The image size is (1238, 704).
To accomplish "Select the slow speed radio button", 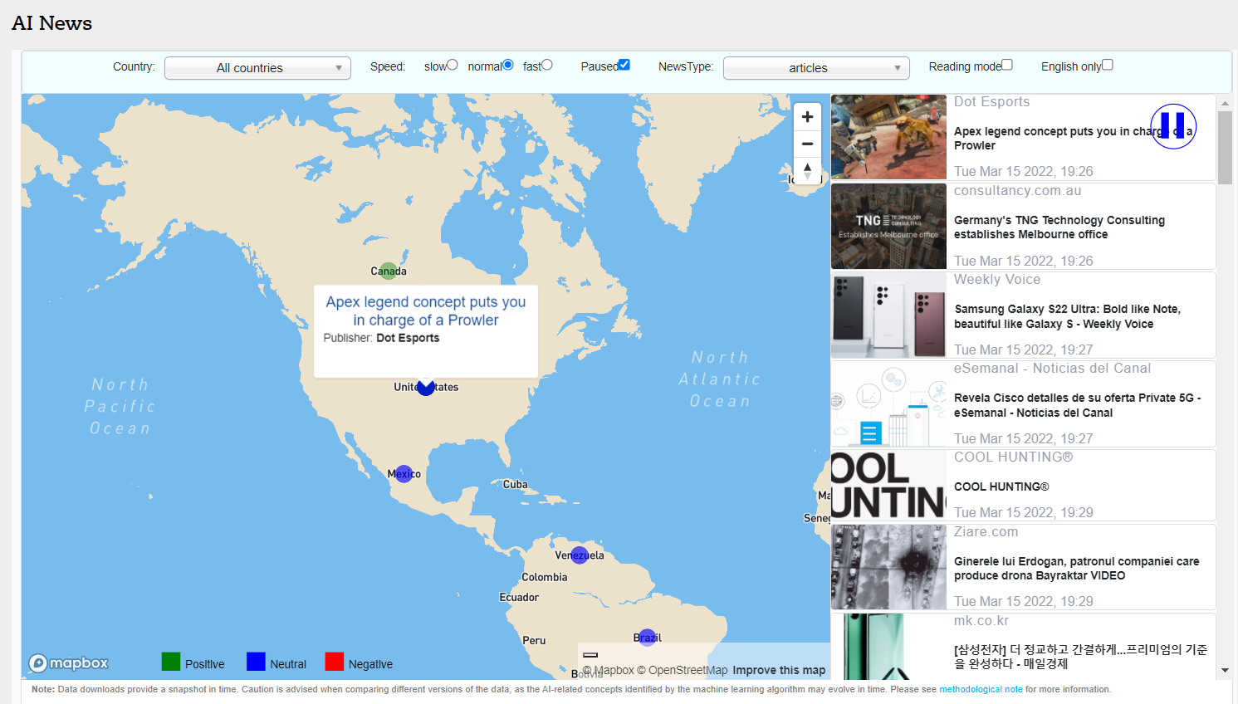I will pyautogui.click(x=453, y=65).
